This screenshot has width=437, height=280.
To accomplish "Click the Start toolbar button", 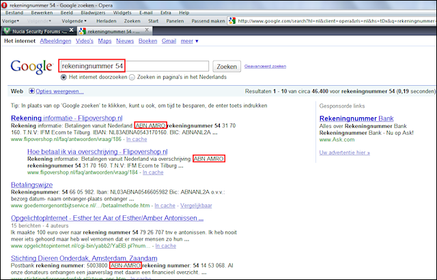I will click(x=153, y=21).
